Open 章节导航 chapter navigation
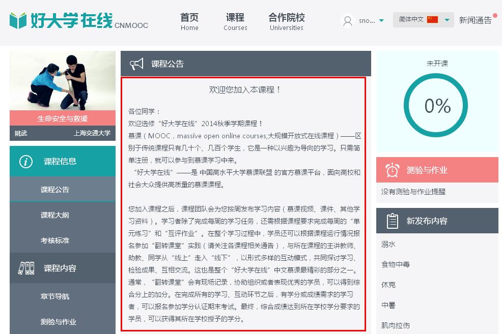Screen dimensions: 502x334 55,296
